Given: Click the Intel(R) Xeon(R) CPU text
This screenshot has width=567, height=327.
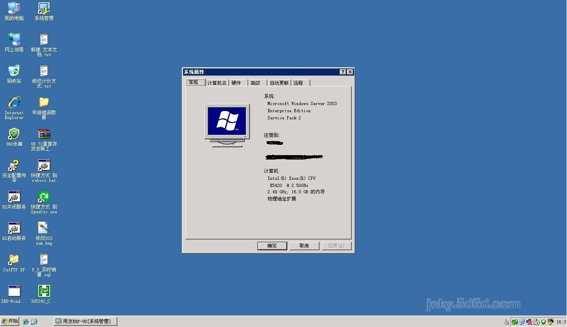Looking at the screenshot, I should point(292,178).
